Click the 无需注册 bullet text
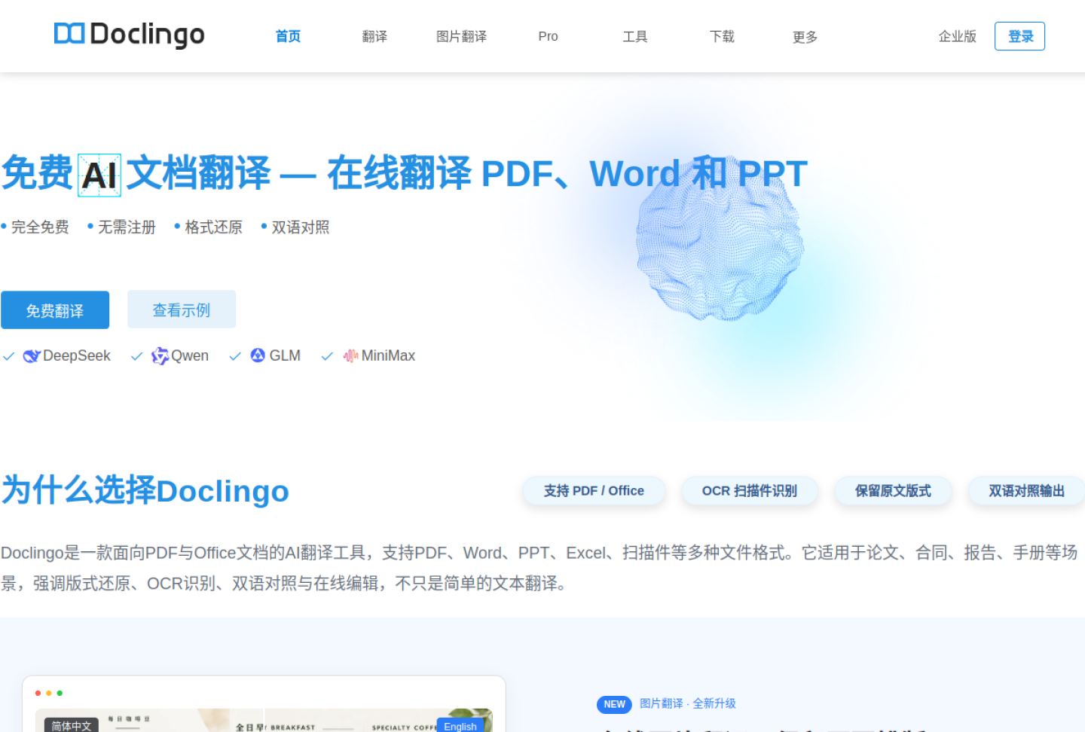 tap(127, 227)
